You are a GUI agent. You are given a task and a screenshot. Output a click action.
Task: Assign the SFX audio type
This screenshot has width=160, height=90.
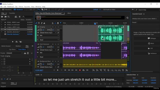[147, 48]
